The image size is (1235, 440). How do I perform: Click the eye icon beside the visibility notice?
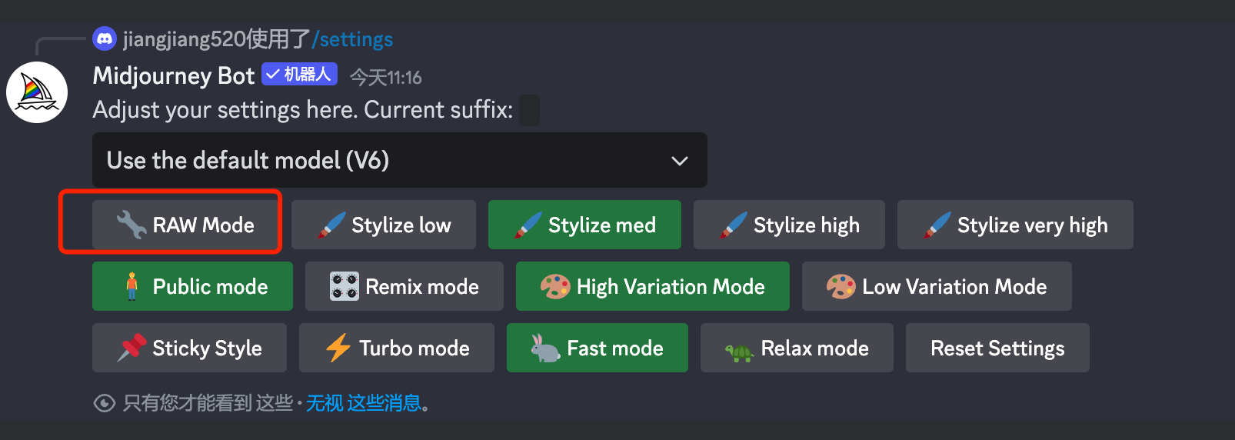click(x=104, y=403)
